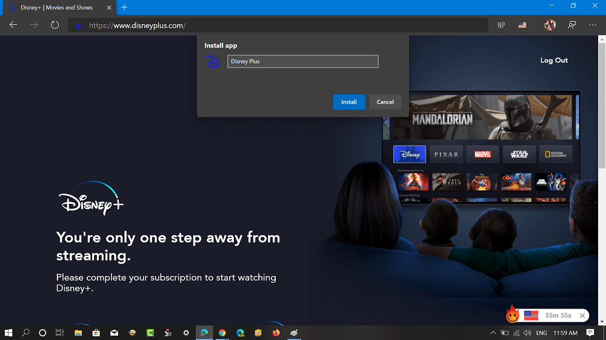Open Cortana from the taskbar
Viewport: 606px width, 340px height.
click(x=42, y=333)
